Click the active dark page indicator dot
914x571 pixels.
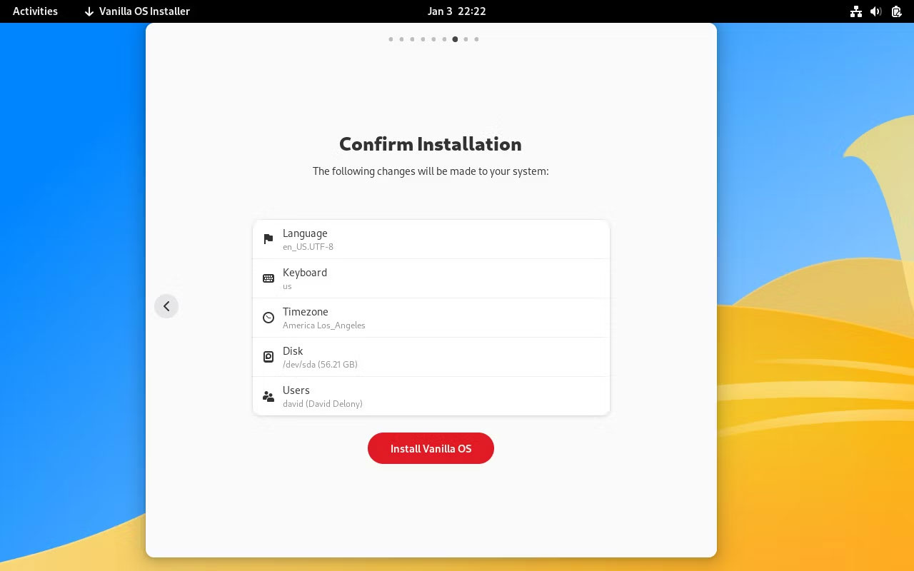(x=455, y=39)
